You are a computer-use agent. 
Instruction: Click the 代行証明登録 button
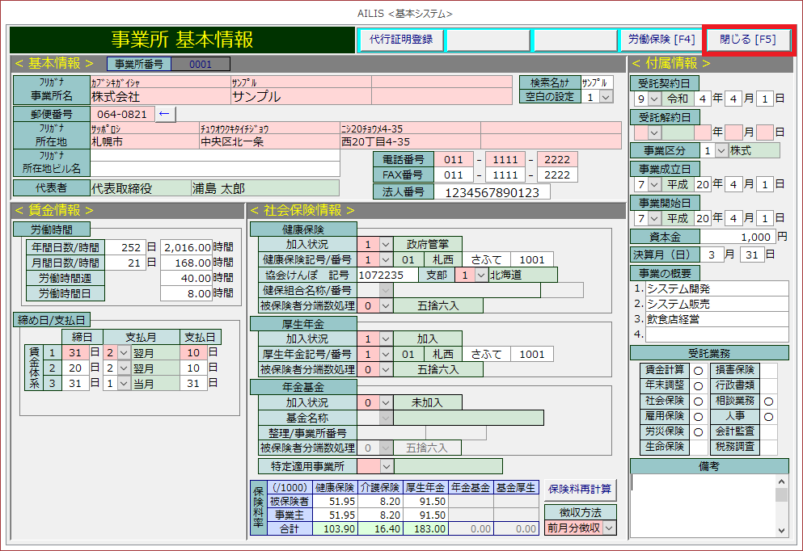[x=400, y=39]
